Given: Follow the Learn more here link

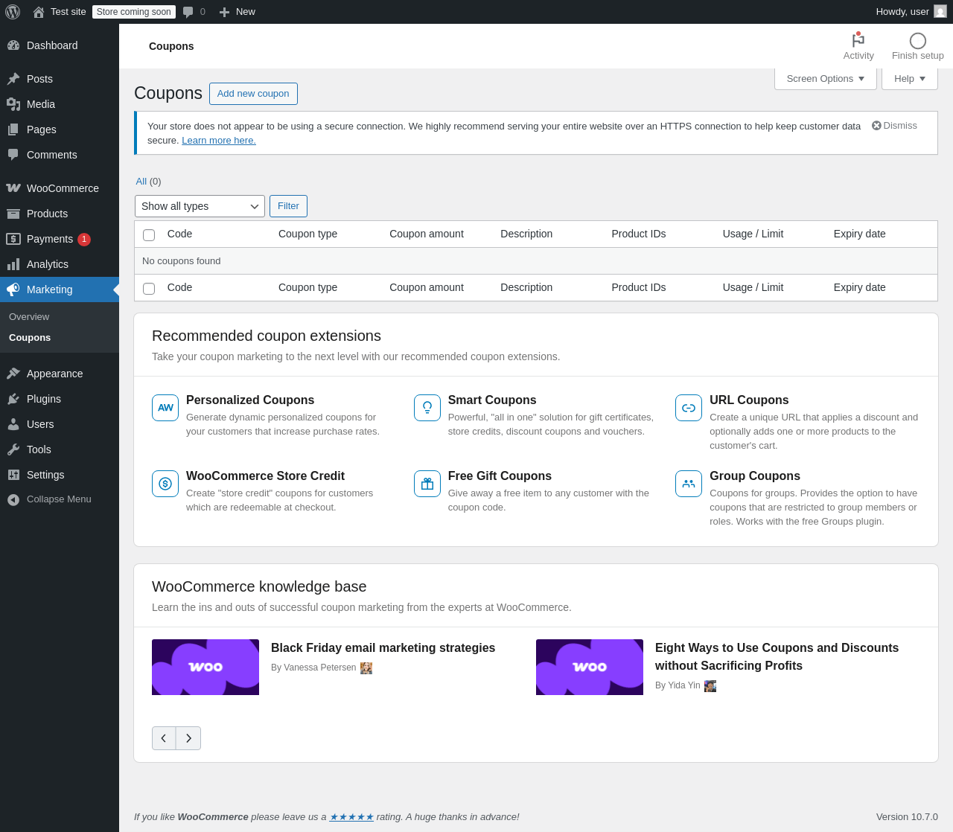Looking at the screenshot, I should pyautogui.click(x=219, y=141).
